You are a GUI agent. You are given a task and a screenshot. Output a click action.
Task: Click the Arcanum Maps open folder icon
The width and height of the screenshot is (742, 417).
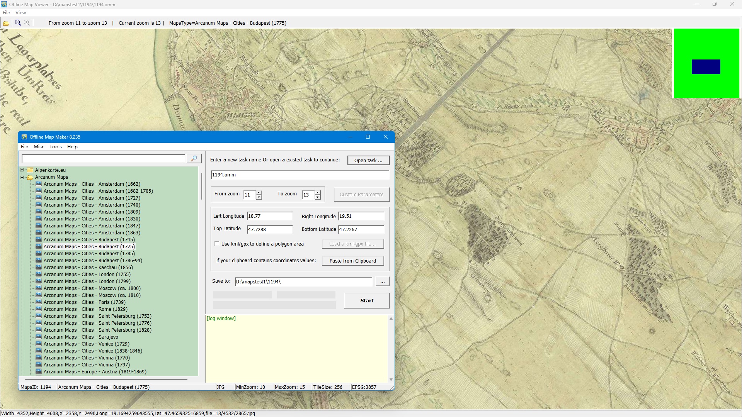click(x=30, y=177)
